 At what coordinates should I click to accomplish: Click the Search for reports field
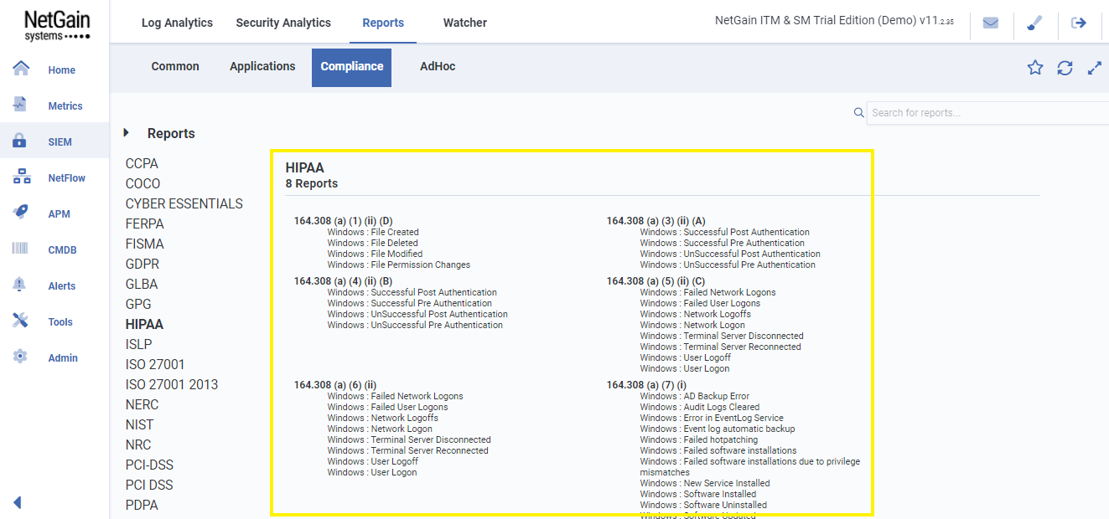coord(987,113)
